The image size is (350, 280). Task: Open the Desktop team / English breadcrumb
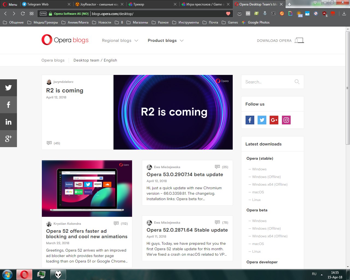coord(95,60)
